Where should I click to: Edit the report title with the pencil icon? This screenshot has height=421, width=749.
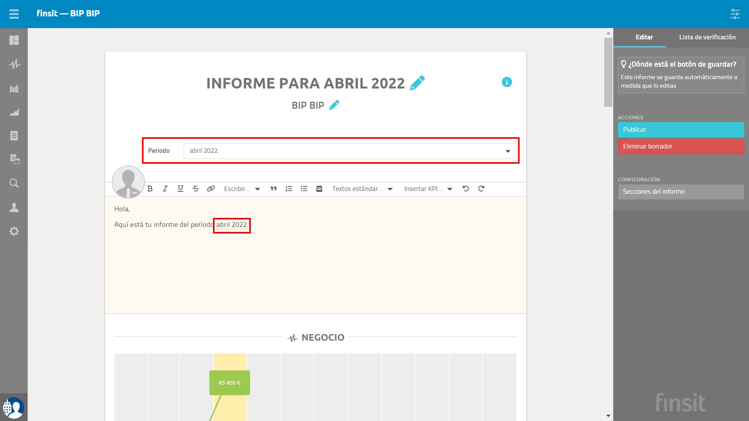point(417,83)
